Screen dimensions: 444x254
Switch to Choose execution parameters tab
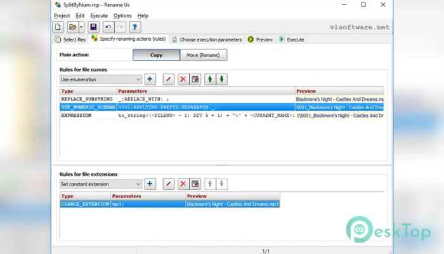point(207,39)
